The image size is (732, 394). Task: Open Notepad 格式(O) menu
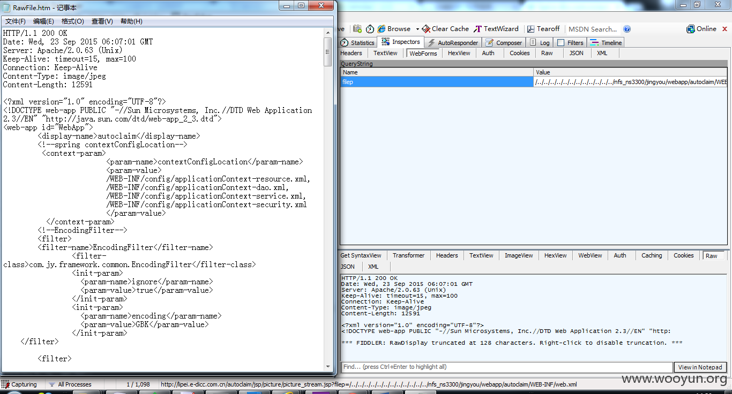pos(73,21)
